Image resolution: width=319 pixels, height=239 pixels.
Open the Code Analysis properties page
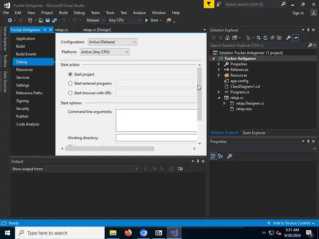pos(28,124)
